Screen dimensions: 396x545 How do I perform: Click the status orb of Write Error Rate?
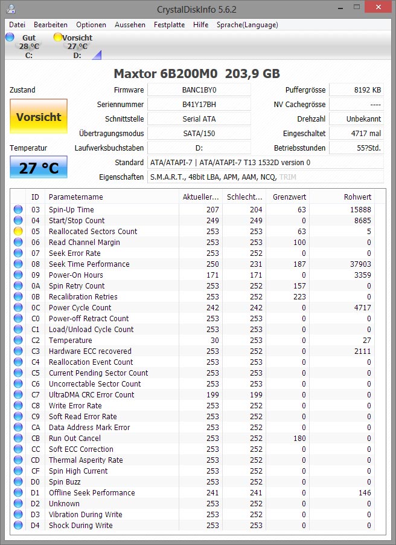(x=18, y=405)
